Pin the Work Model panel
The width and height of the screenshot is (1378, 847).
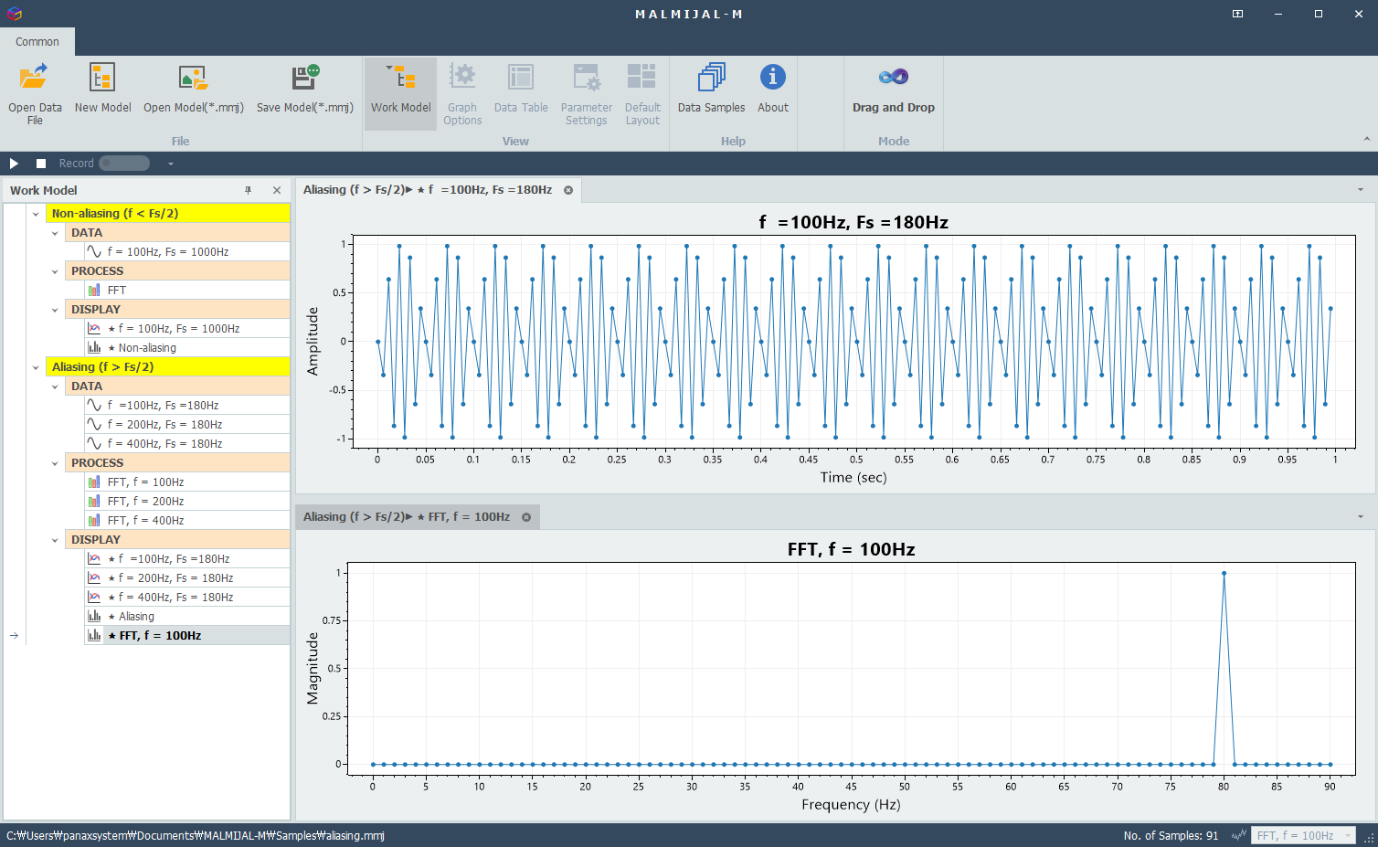pos(248,190)
